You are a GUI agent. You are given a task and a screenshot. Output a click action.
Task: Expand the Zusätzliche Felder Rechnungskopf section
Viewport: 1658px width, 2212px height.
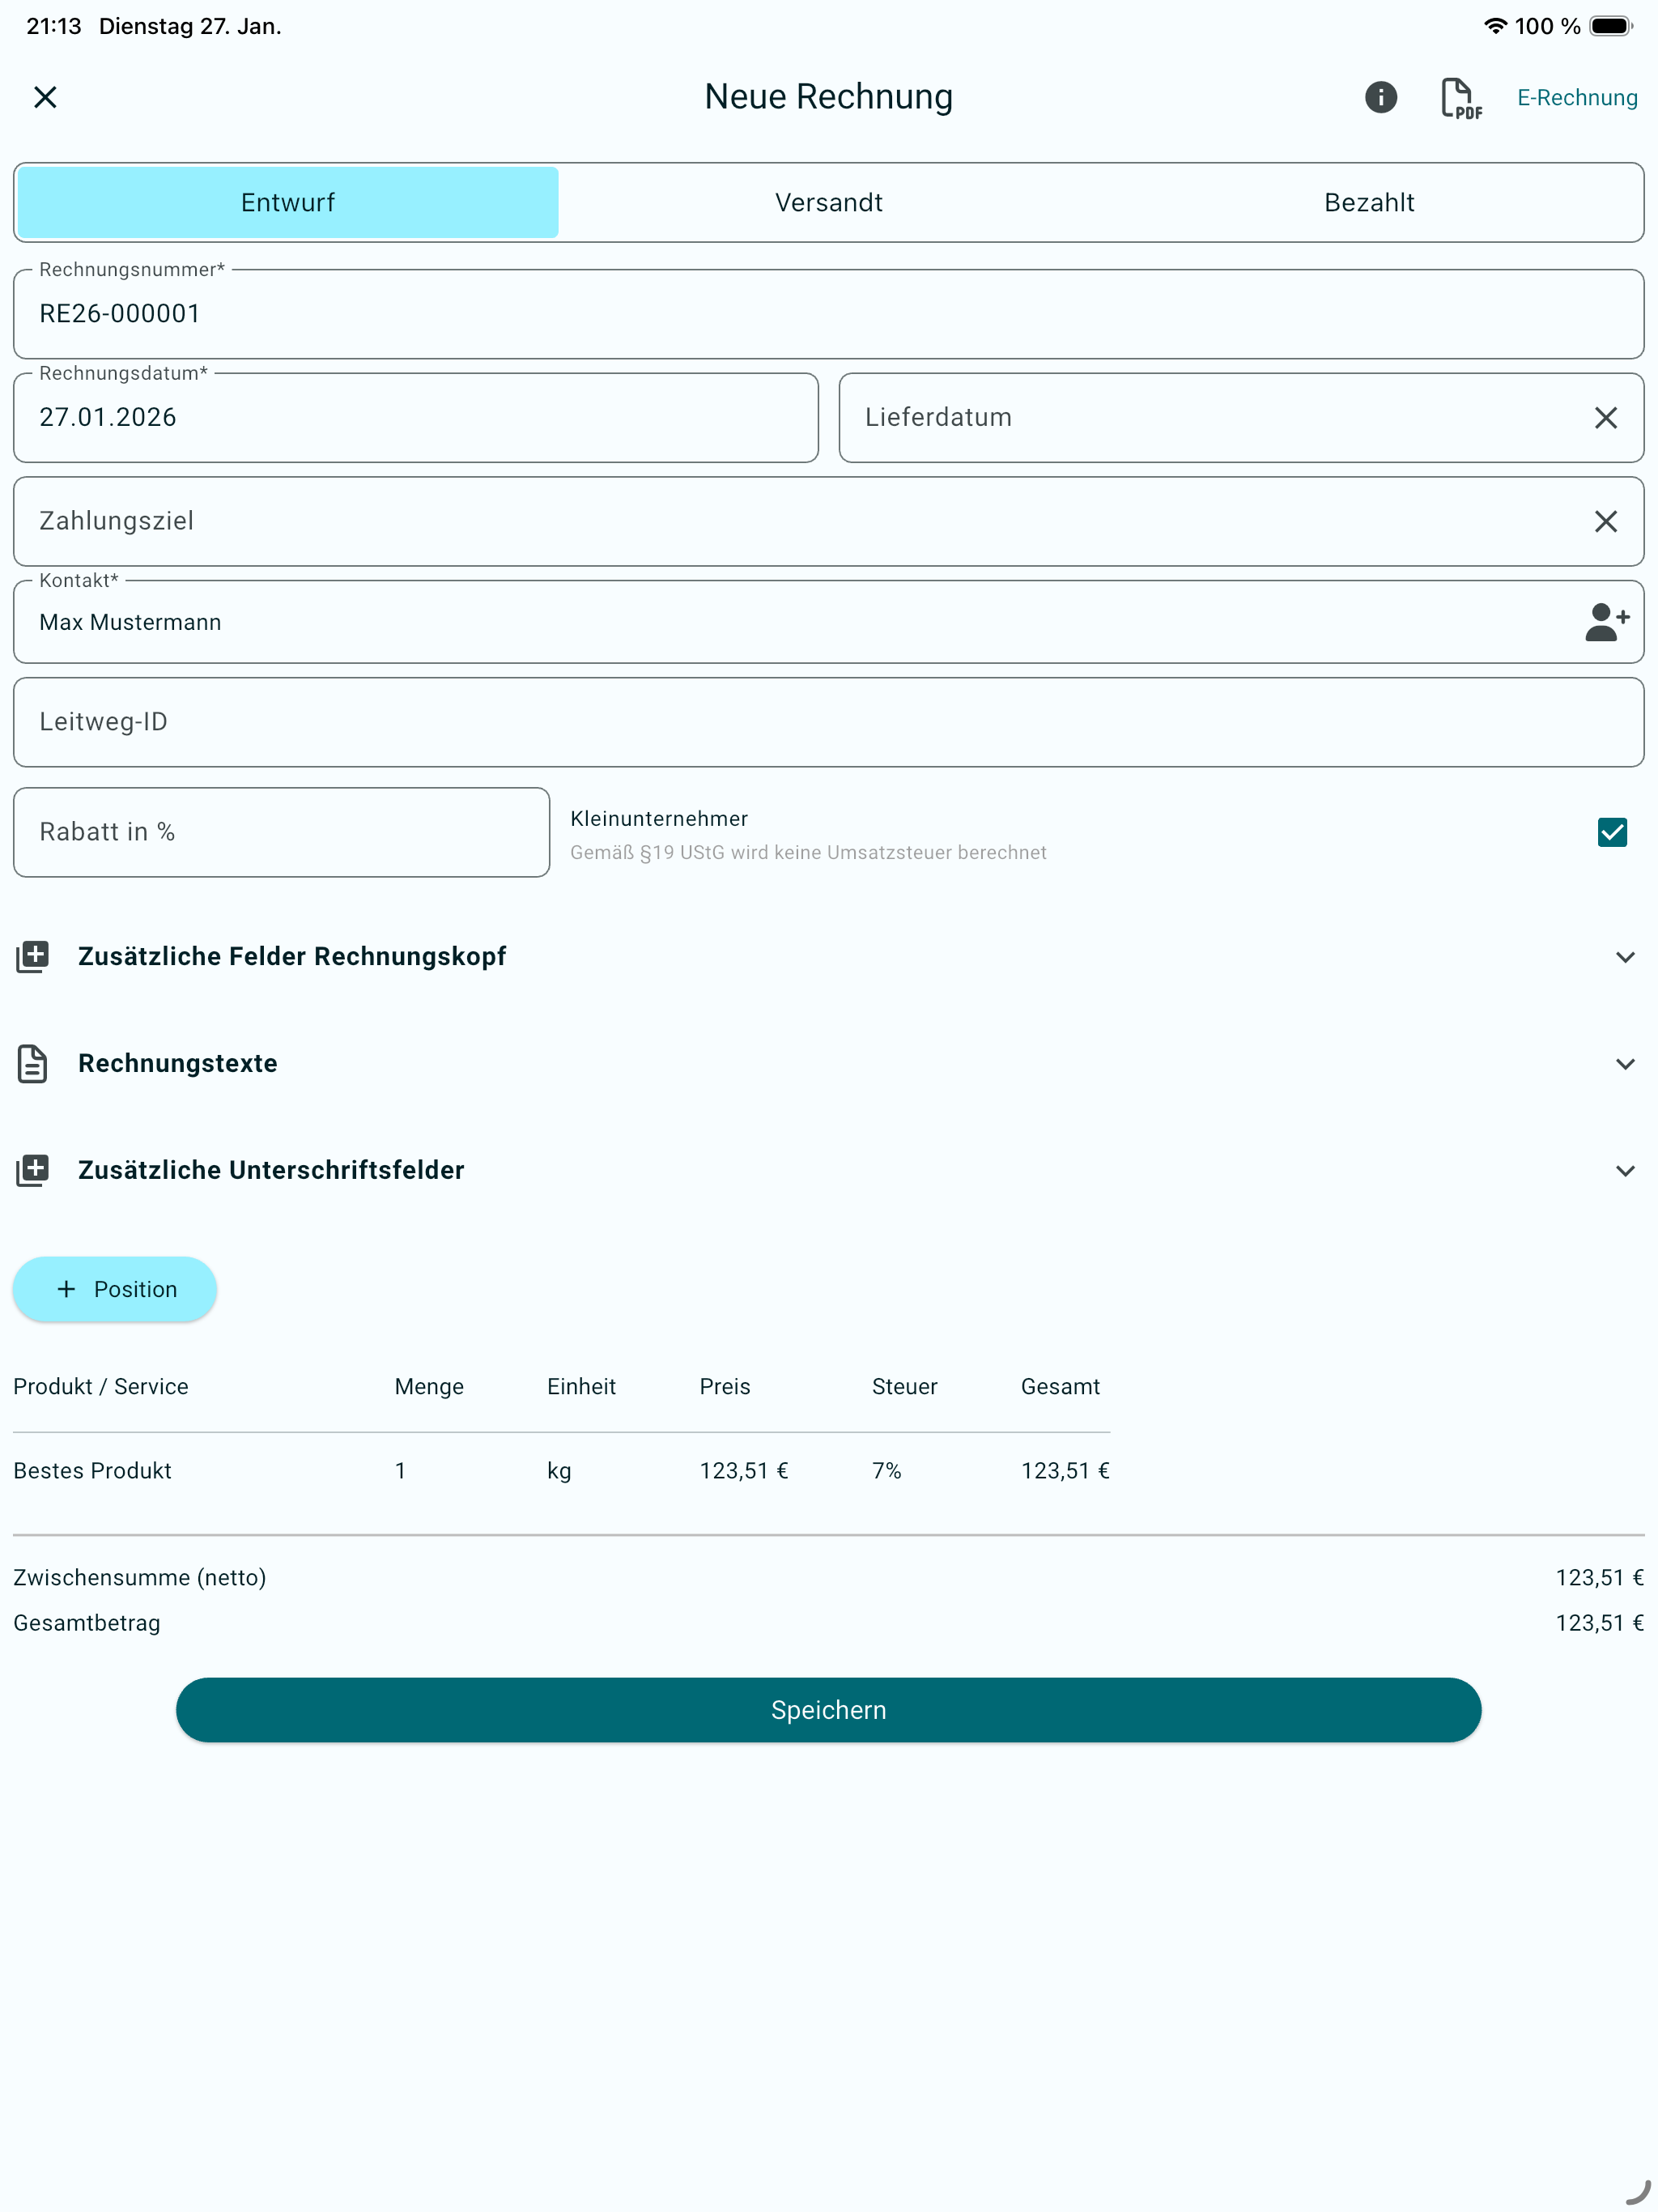1624,956
